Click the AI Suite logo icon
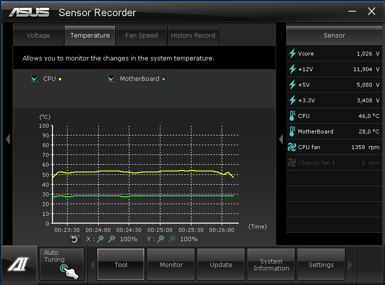Image resolution: width=385 pixels, height=285 pixels. click(18, 264)
